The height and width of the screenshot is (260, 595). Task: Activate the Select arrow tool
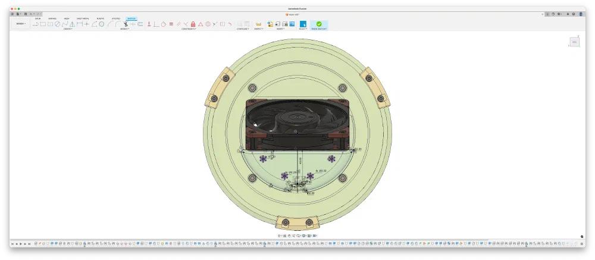303,24
